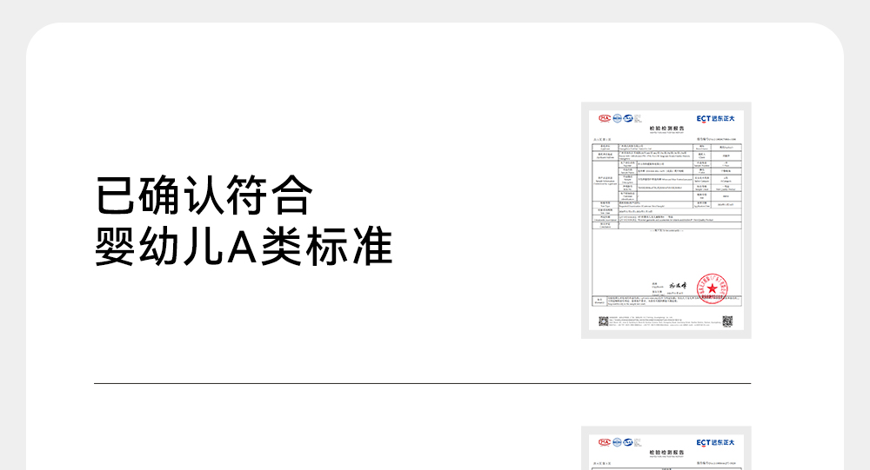
Task: Open the first full inspection report certificate thumbnail
Action: [x=666, y=220]
